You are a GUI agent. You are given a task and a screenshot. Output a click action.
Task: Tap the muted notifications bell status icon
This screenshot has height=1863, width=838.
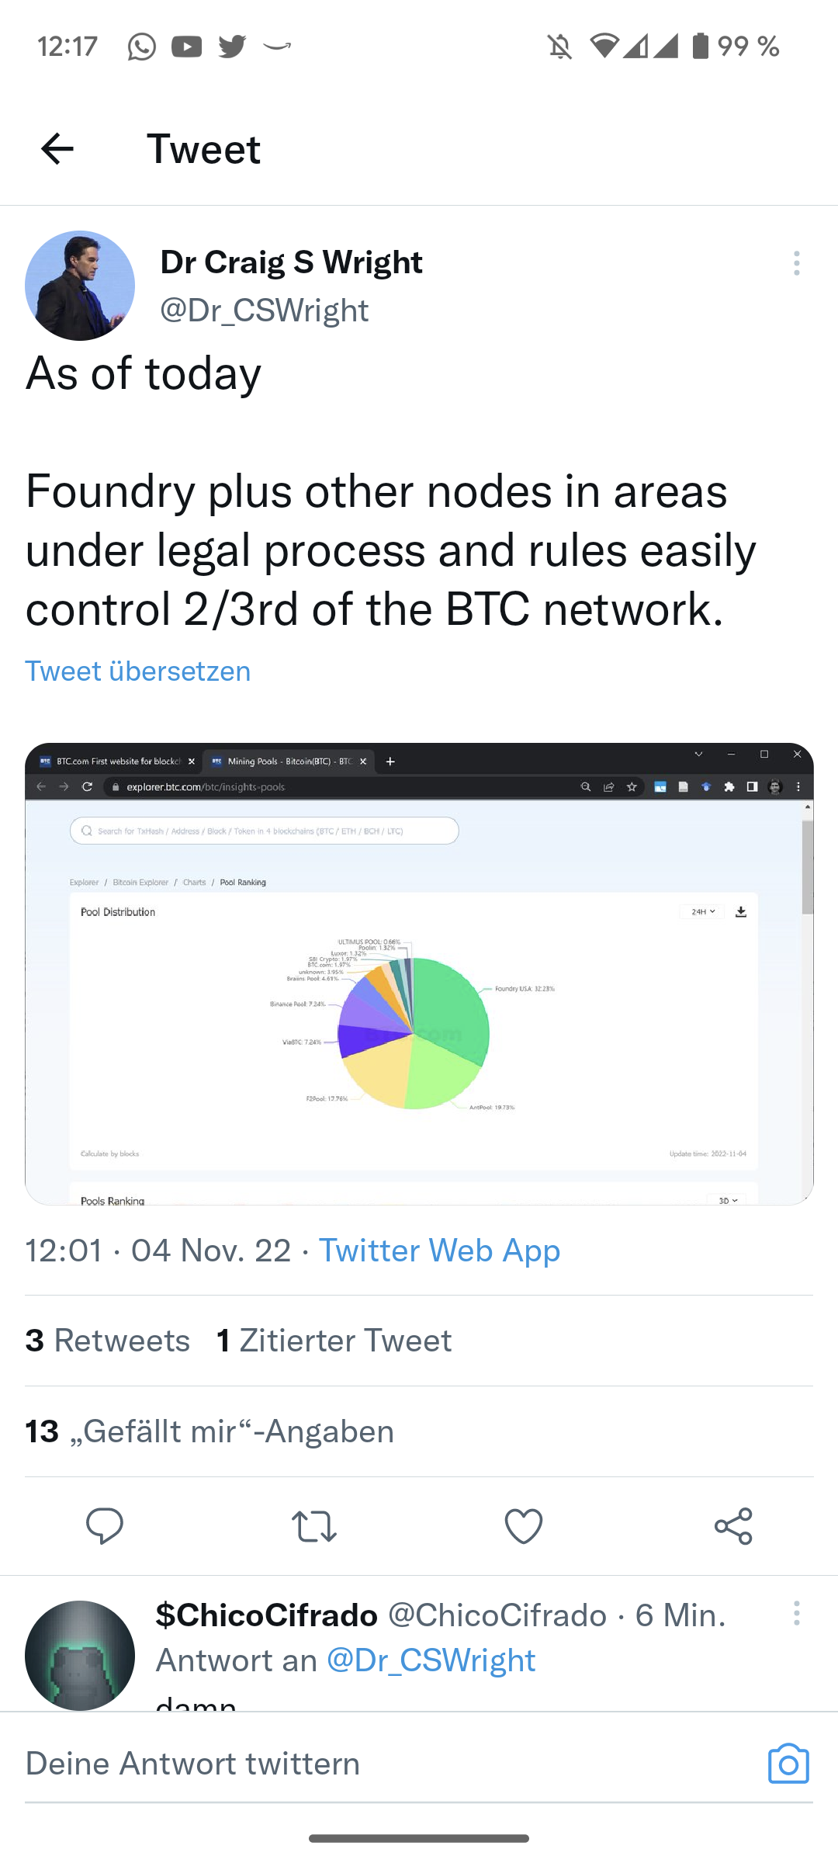pos(559,47)
